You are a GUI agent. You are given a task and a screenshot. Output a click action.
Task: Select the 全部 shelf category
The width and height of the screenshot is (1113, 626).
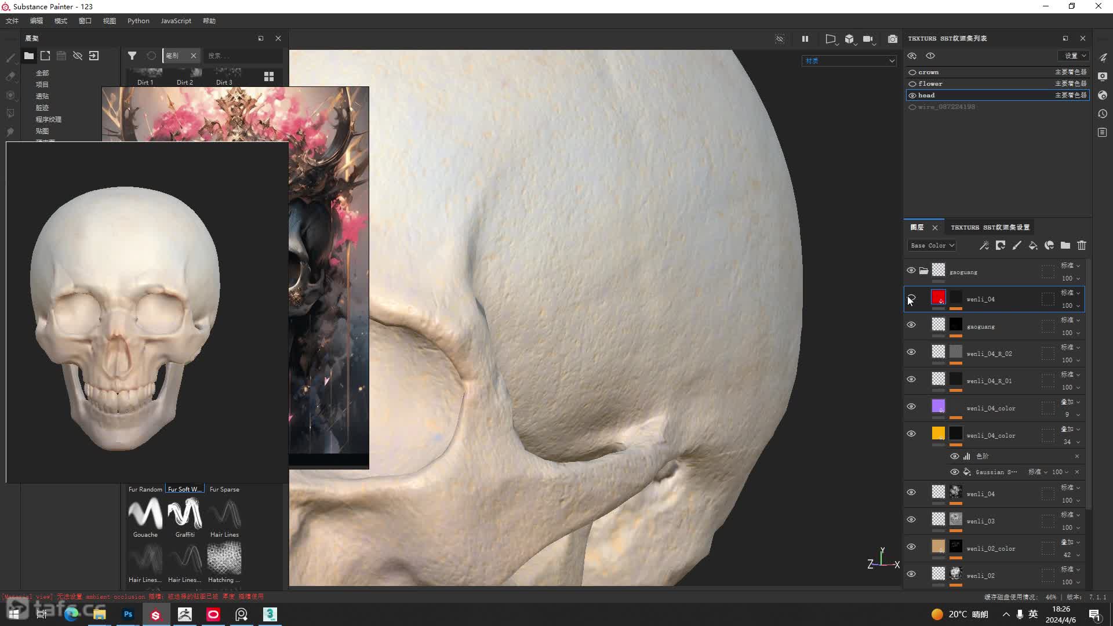click(42, 73)
